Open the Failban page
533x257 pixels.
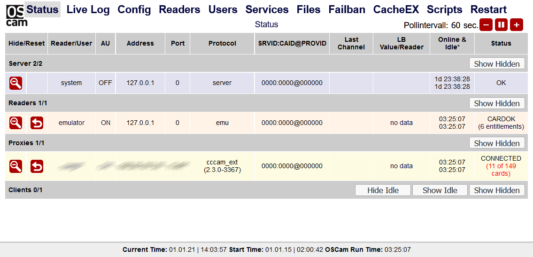(347, 9)
